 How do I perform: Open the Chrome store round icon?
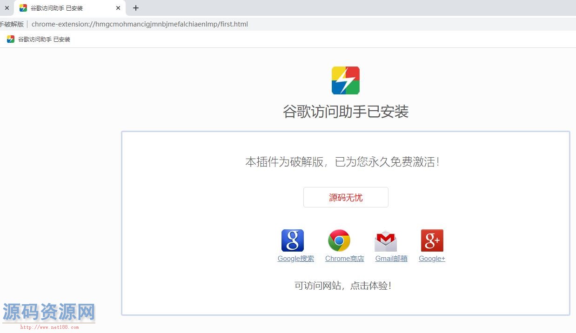[339, 240]
